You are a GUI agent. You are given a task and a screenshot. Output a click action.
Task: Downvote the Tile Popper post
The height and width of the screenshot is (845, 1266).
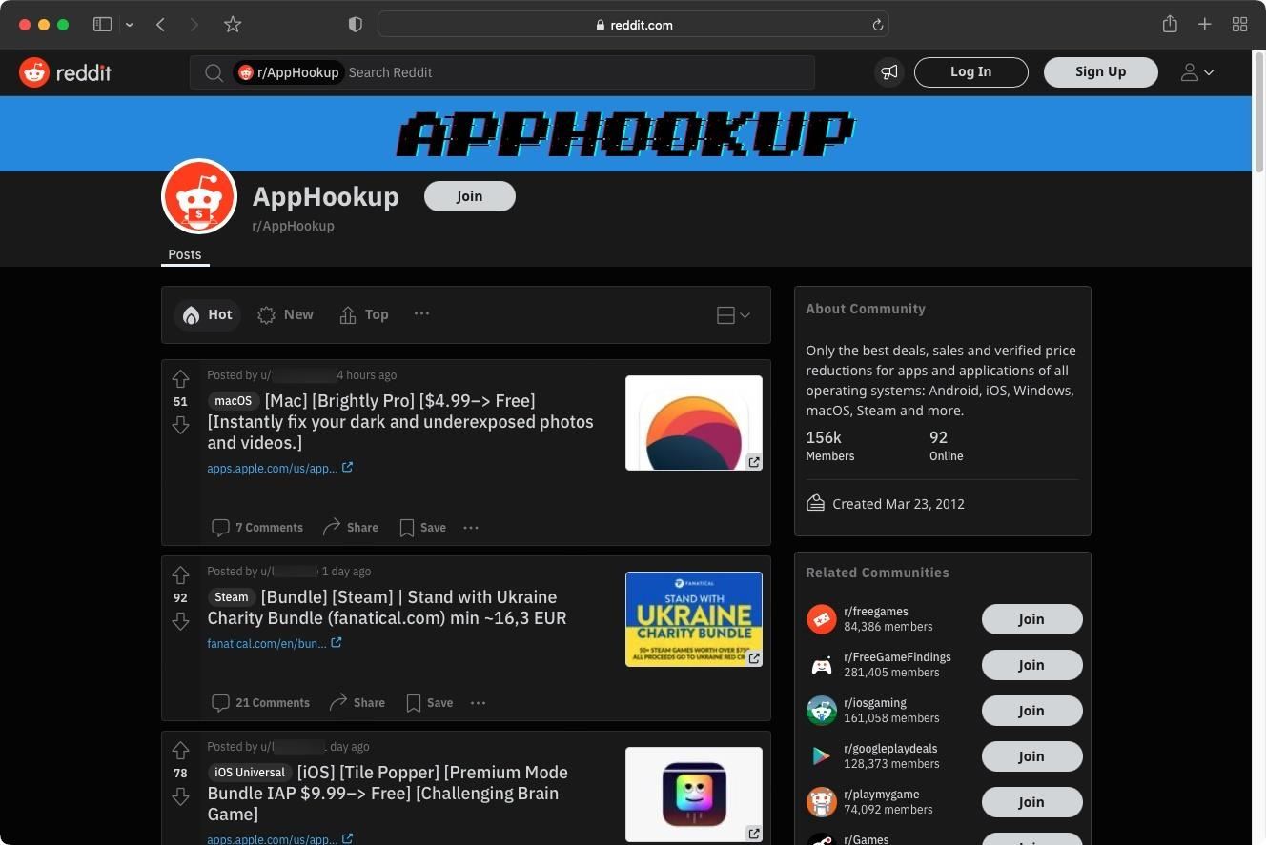coord(180,796)
